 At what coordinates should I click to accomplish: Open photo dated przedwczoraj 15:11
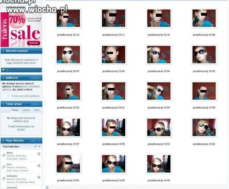pyautogui.click(x=114, y=18)
